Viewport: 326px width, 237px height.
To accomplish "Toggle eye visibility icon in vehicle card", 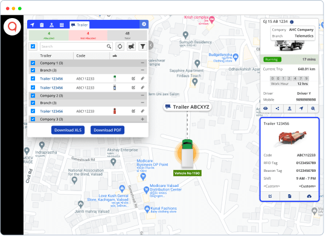I will coord(266,109).
